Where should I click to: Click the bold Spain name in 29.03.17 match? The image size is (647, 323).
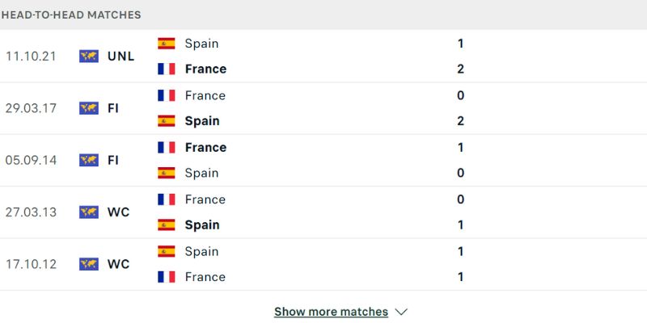[x=202, y=121]
